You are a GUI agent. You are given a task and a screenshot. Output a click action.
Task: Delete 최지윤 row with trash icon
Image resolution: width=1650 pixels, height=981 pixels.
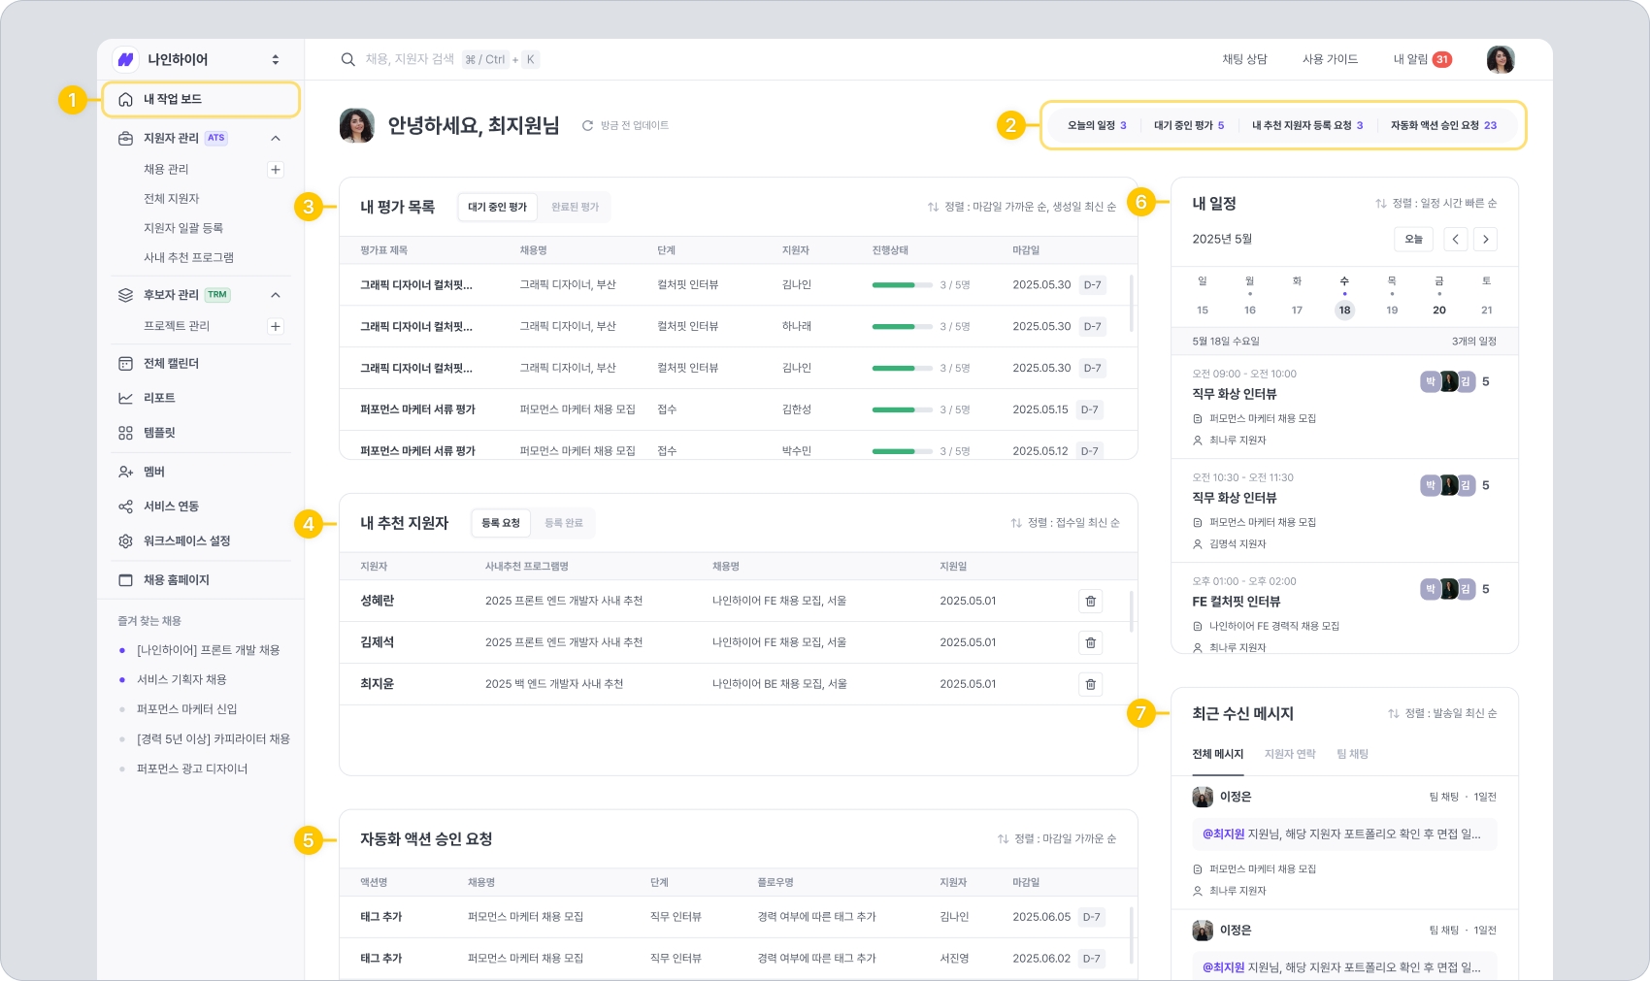pyautogui.click(x=1091, y=685)
